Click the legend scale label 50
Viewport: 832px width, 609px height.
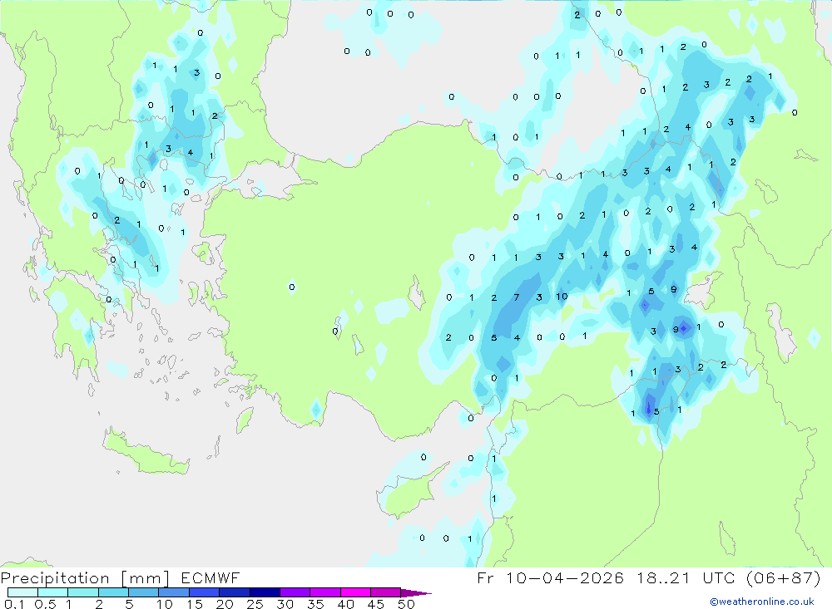(406, 604)
